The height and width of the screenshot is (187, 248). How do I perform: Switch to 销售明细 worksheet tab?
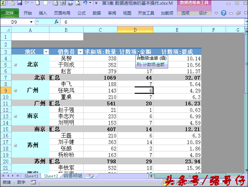tap(73, 176)
